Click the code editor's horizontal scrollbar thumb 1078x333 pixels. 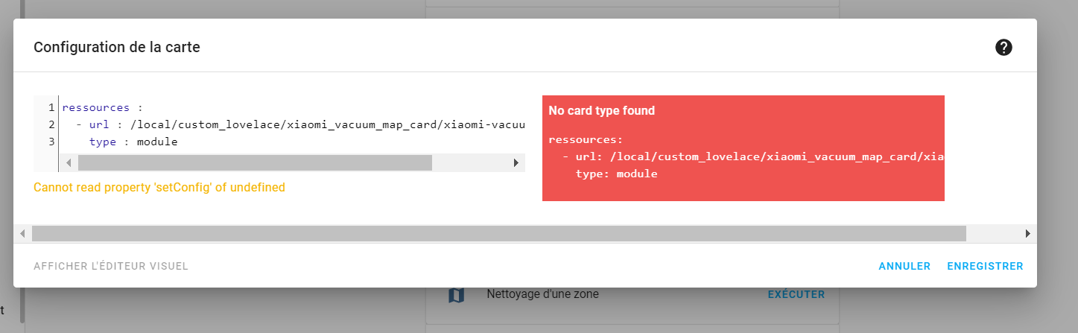point(255,162)
